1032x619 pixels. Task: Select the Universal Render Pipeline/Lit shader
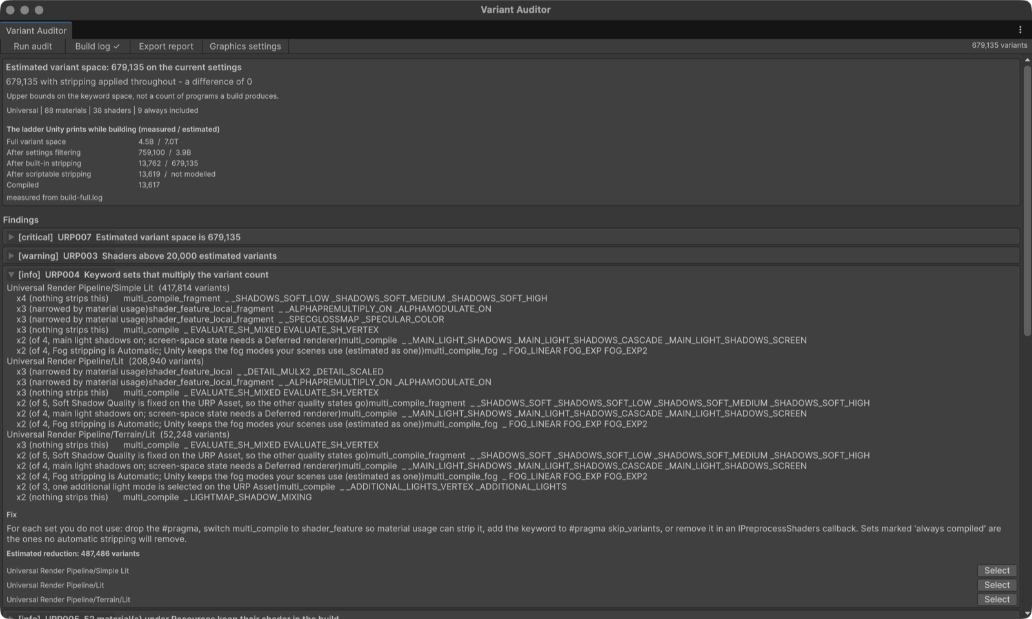click(997, 585)
